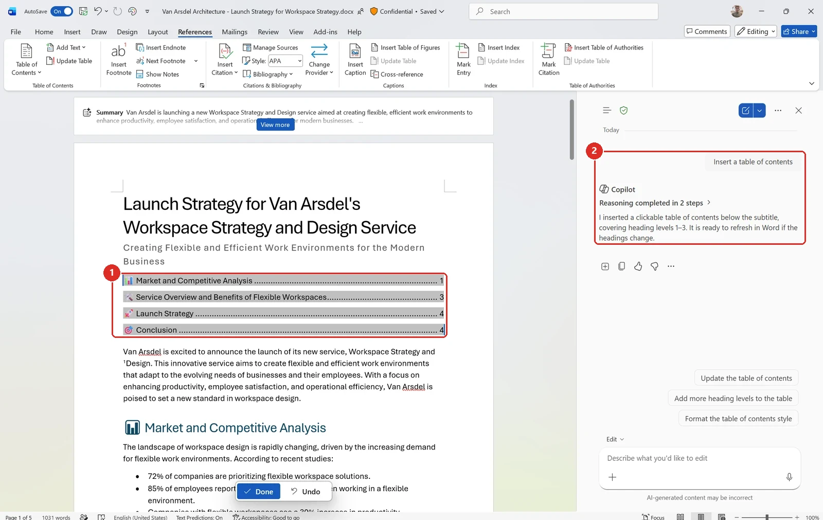Click Change Provider icon
The height and width of the screenshot is (520, 823).
click(319, 60)
